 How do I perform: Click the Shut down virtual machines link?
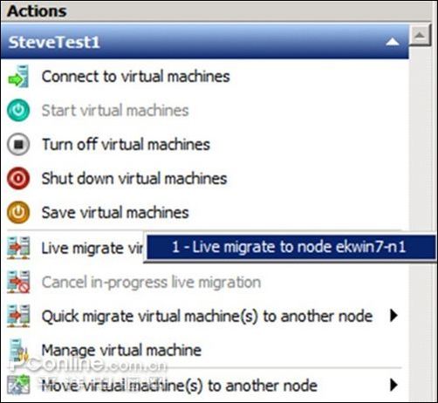coord(134,178)
